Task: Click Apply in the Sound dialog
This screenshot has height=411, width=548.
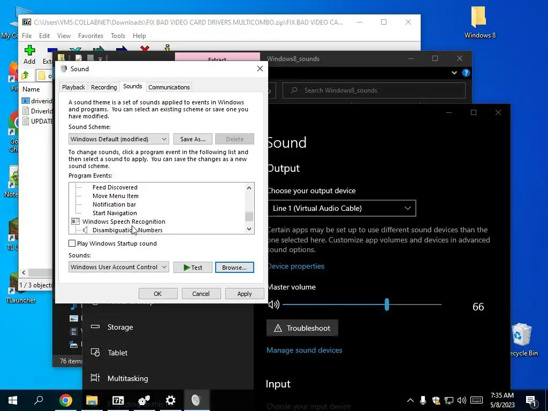Action: coord(244,294)
